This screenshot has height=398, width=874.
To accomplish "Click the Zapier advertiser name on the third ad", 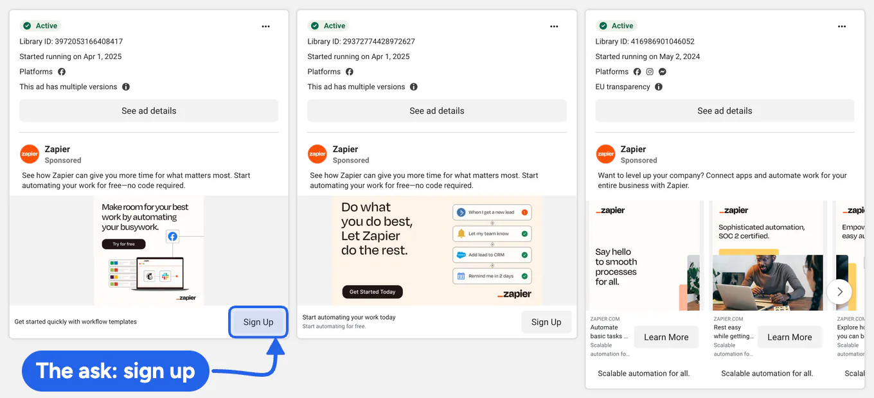I will click(x=633, y=149).
